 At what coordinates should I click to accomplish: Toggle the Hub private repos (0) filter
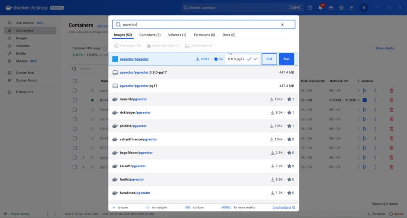[163, 46]
